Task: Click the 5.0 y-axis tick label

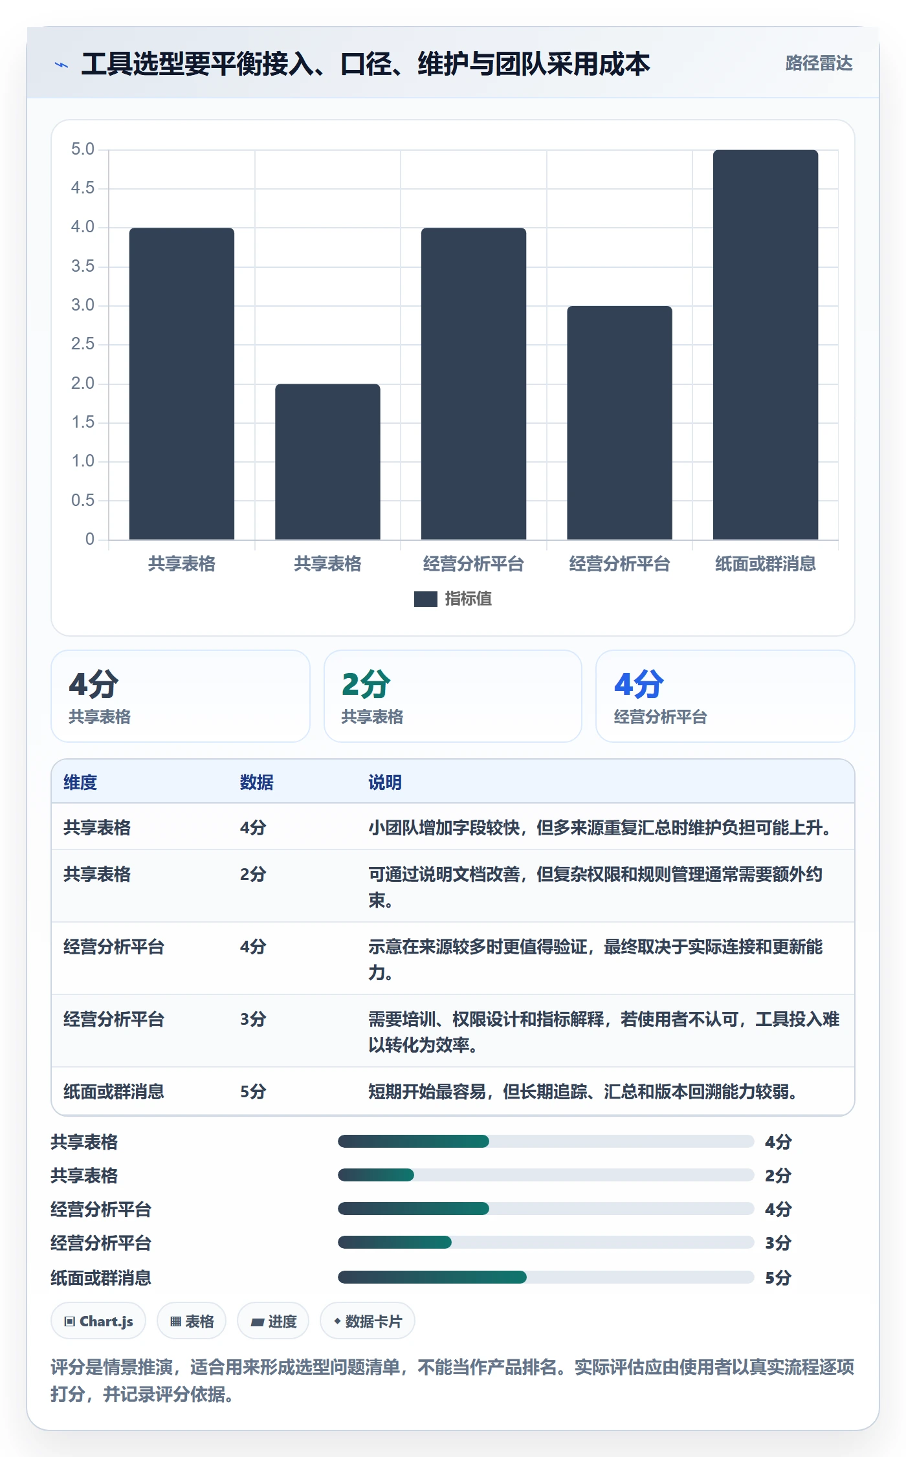Action: 83,149
